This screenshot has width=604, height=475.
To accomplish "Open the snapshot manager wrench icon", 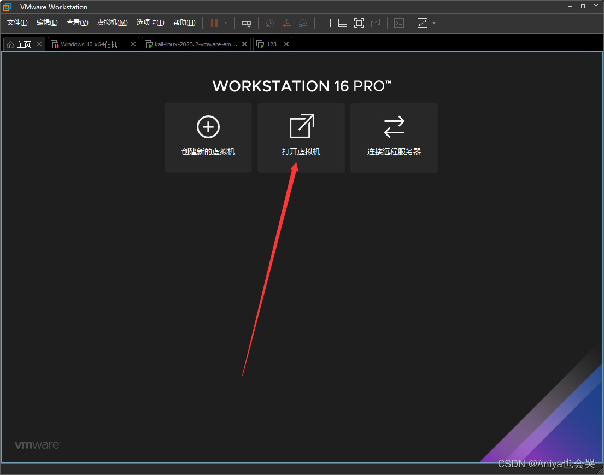I will pyautogui.click(x=303, y=23).
